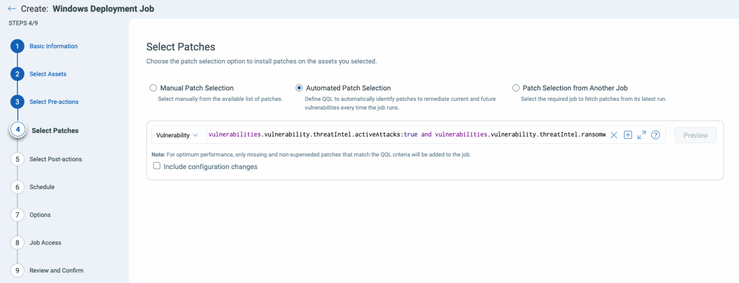Choose Patch Selection from Another Job

point(516,88)
